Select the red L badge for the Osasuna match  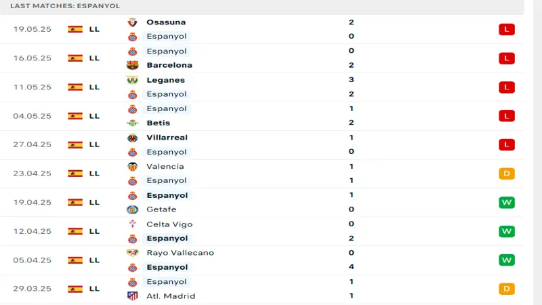tap(507, 29)
